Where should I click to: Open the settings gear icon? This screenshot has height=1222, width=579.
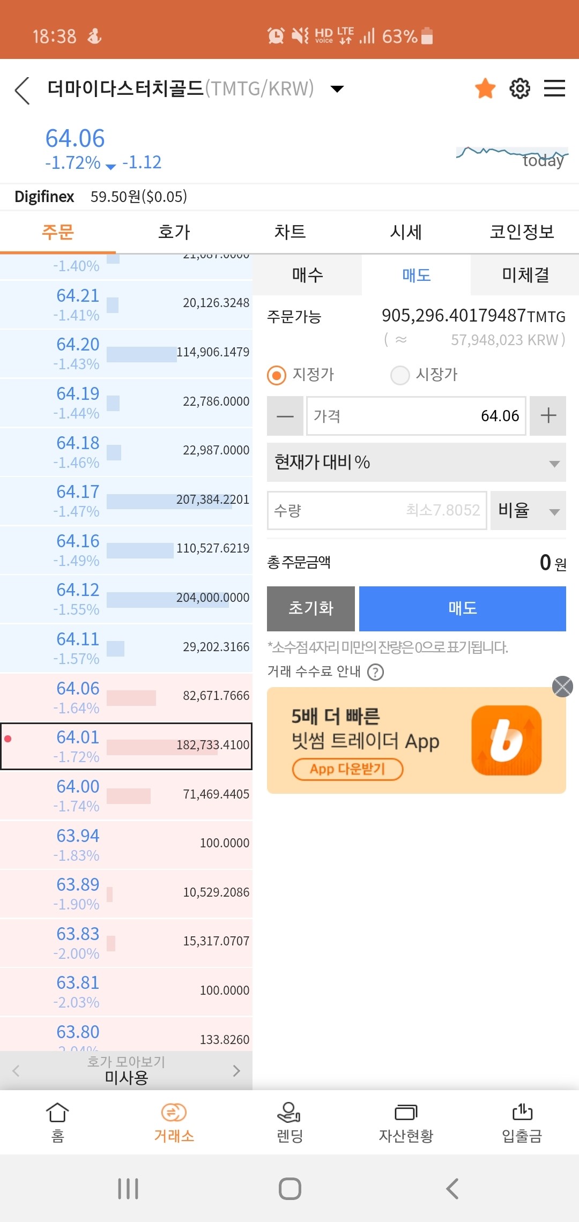click(x=519, y=88)
